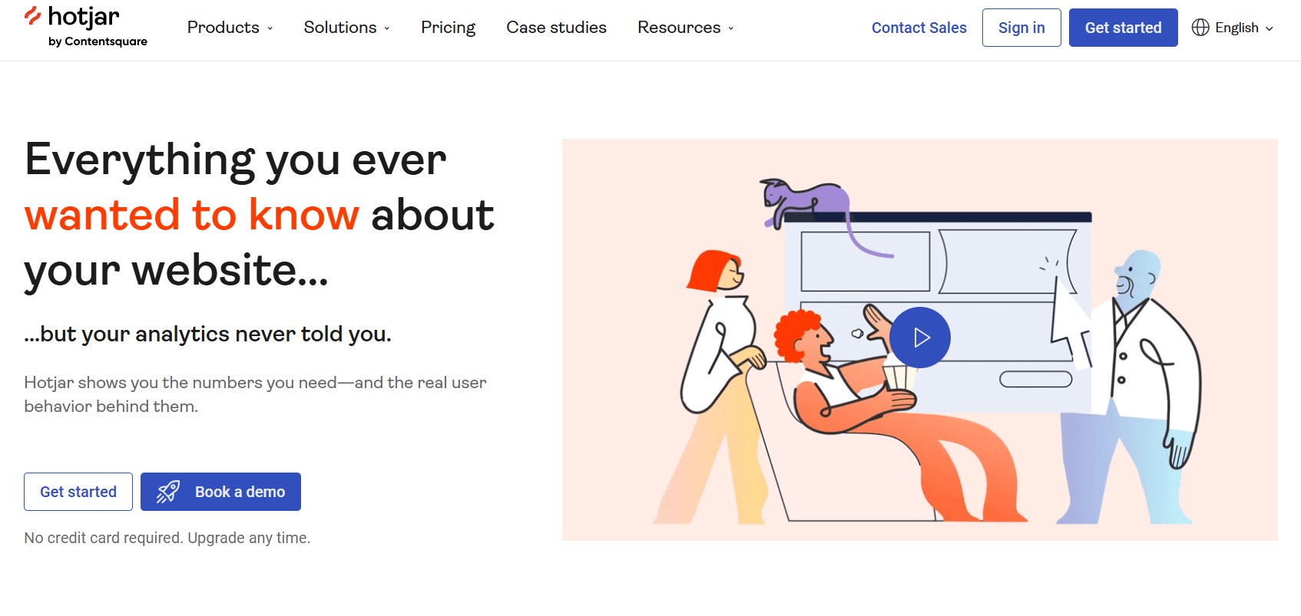Image resolution: width=1301 pixels, height=616 pixels.
Task: Click the Book a demo button
Action: point(220,492)
